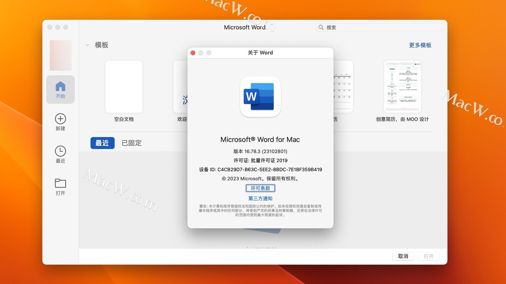Select the calendar template thumbnail
Screen dimensions: 506x284
click(343, 86)
